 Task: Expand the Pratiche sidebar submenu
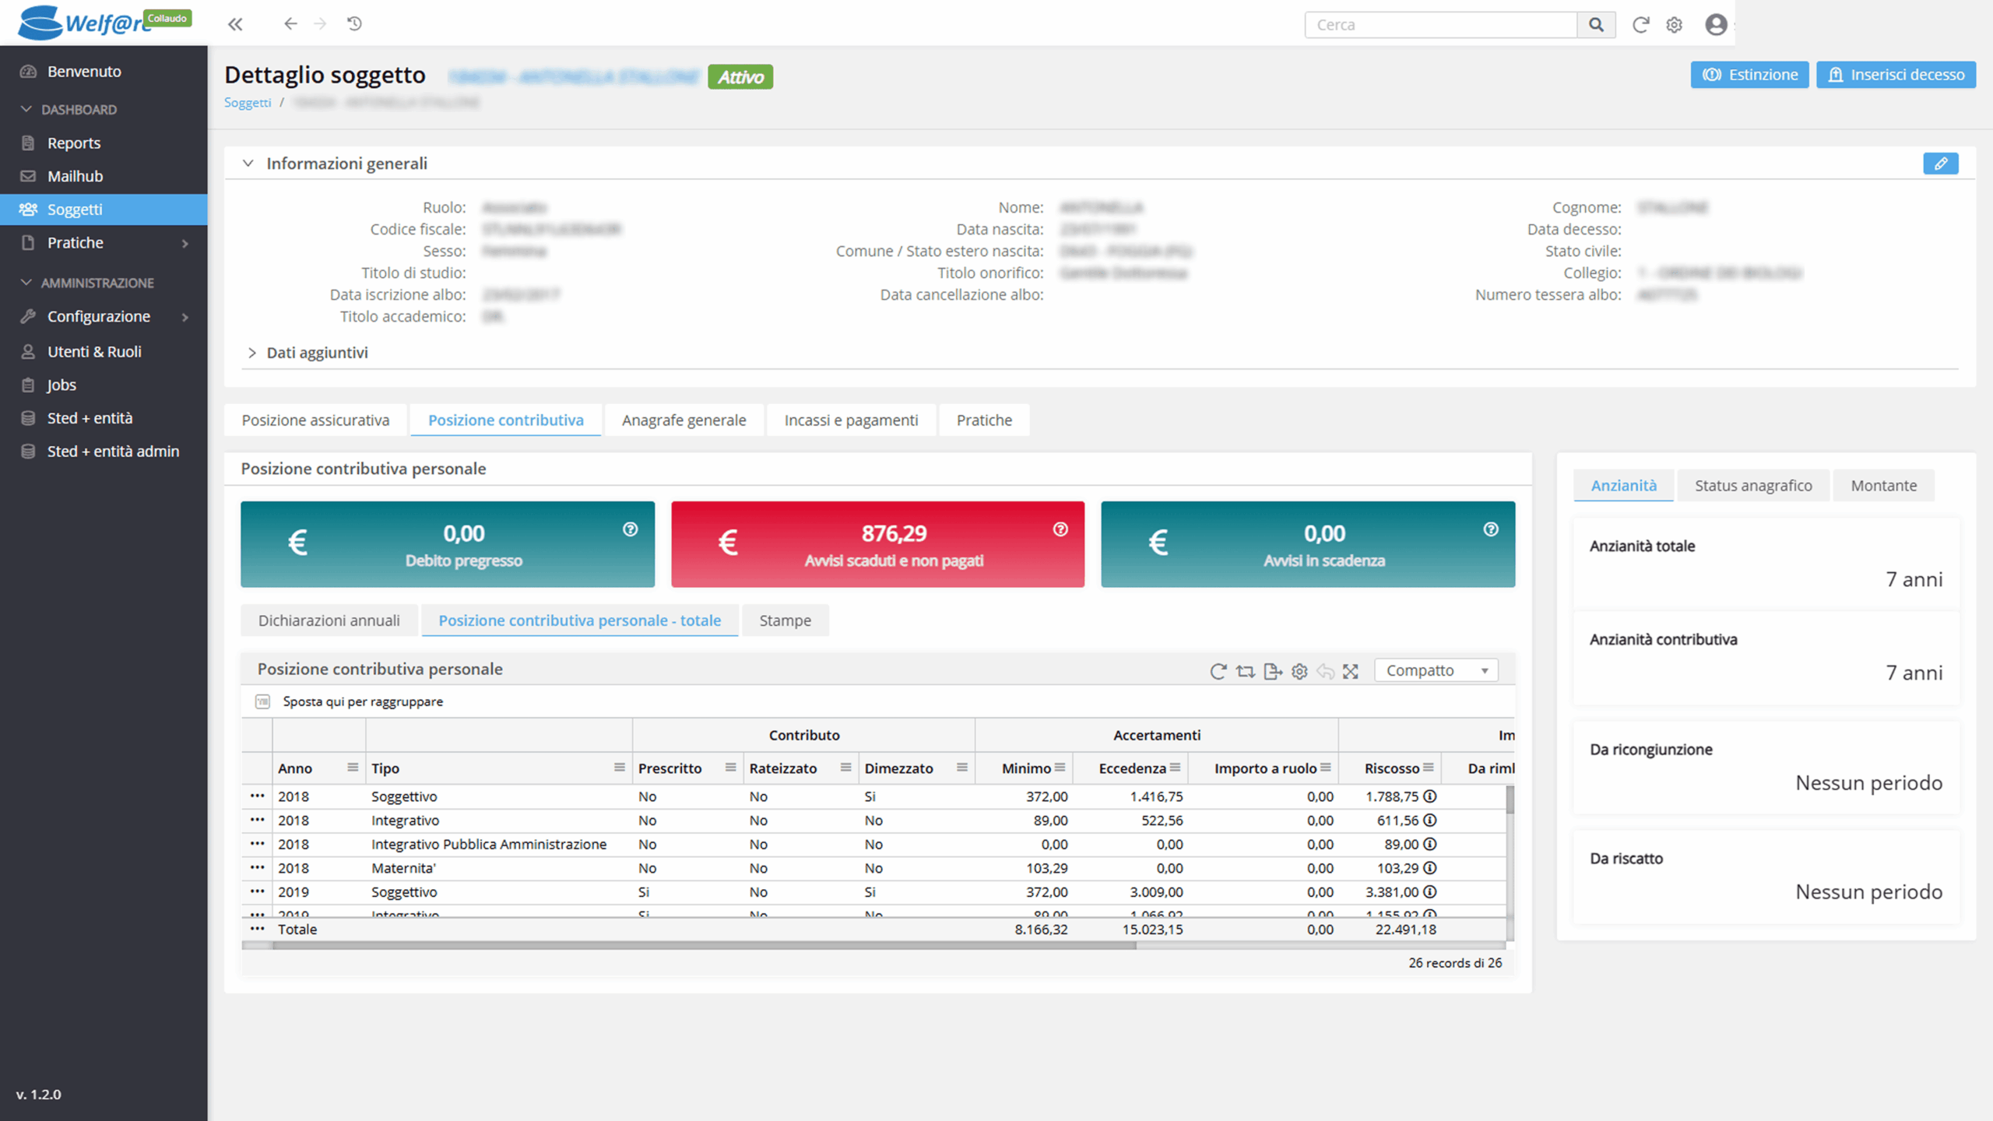point(185,244)
